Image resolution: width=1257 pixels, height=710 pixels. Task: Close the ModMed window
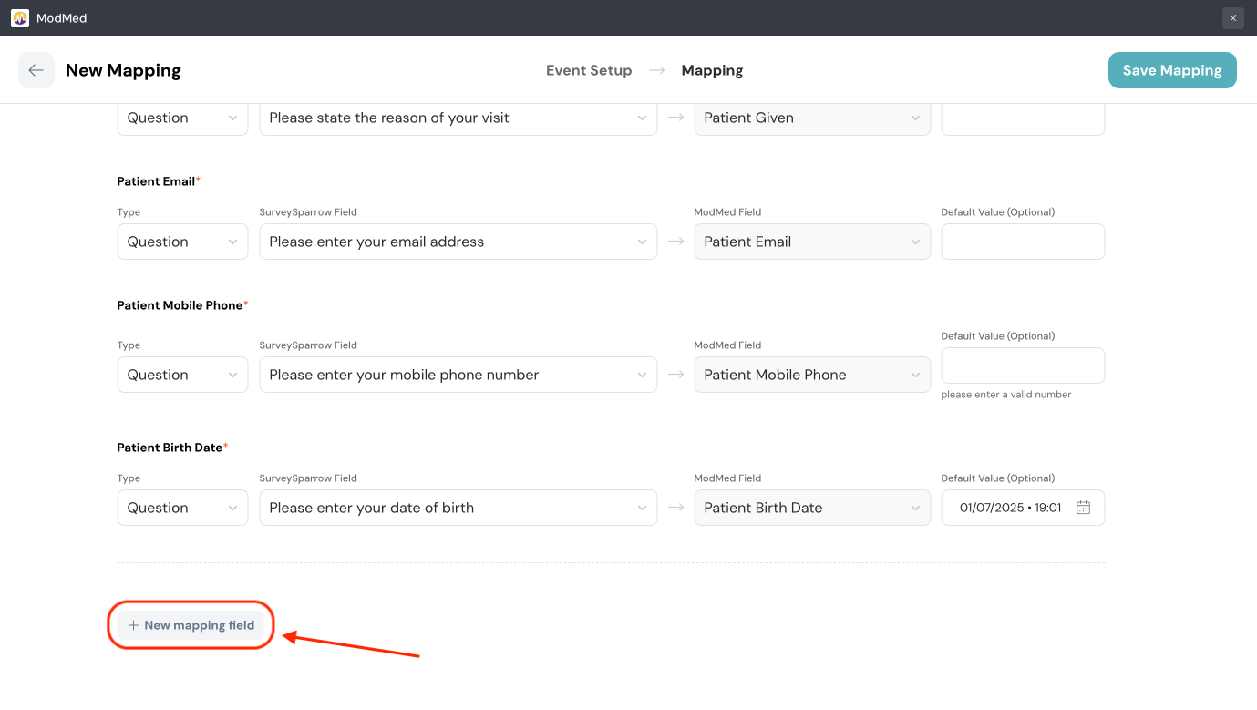tap(1232, 18)
